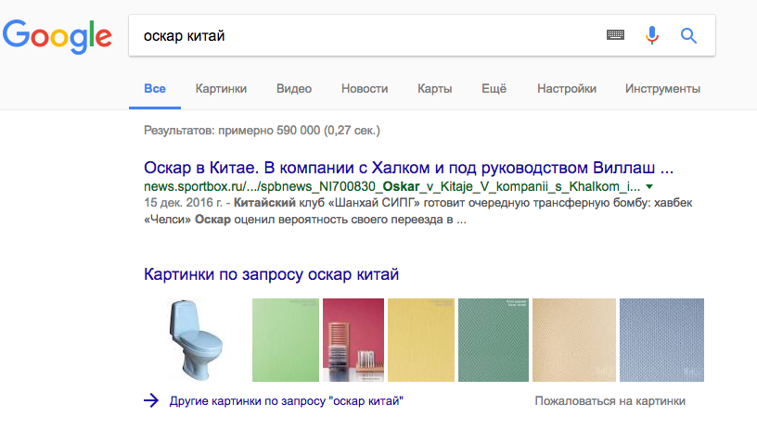
Task: Open result "Оскар в Китае. В компании с Халком"
Action: pyautogui.click(x=408, y=168)
